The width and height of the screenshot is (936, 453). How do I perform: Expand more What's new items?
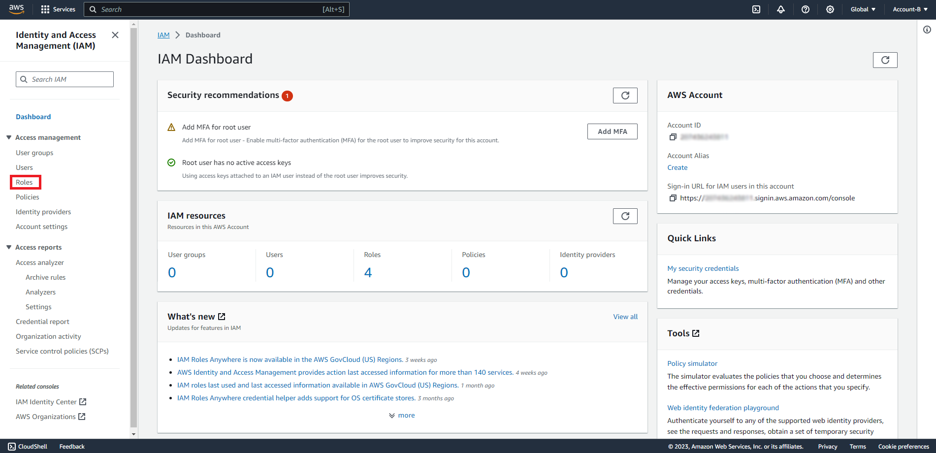402,416
